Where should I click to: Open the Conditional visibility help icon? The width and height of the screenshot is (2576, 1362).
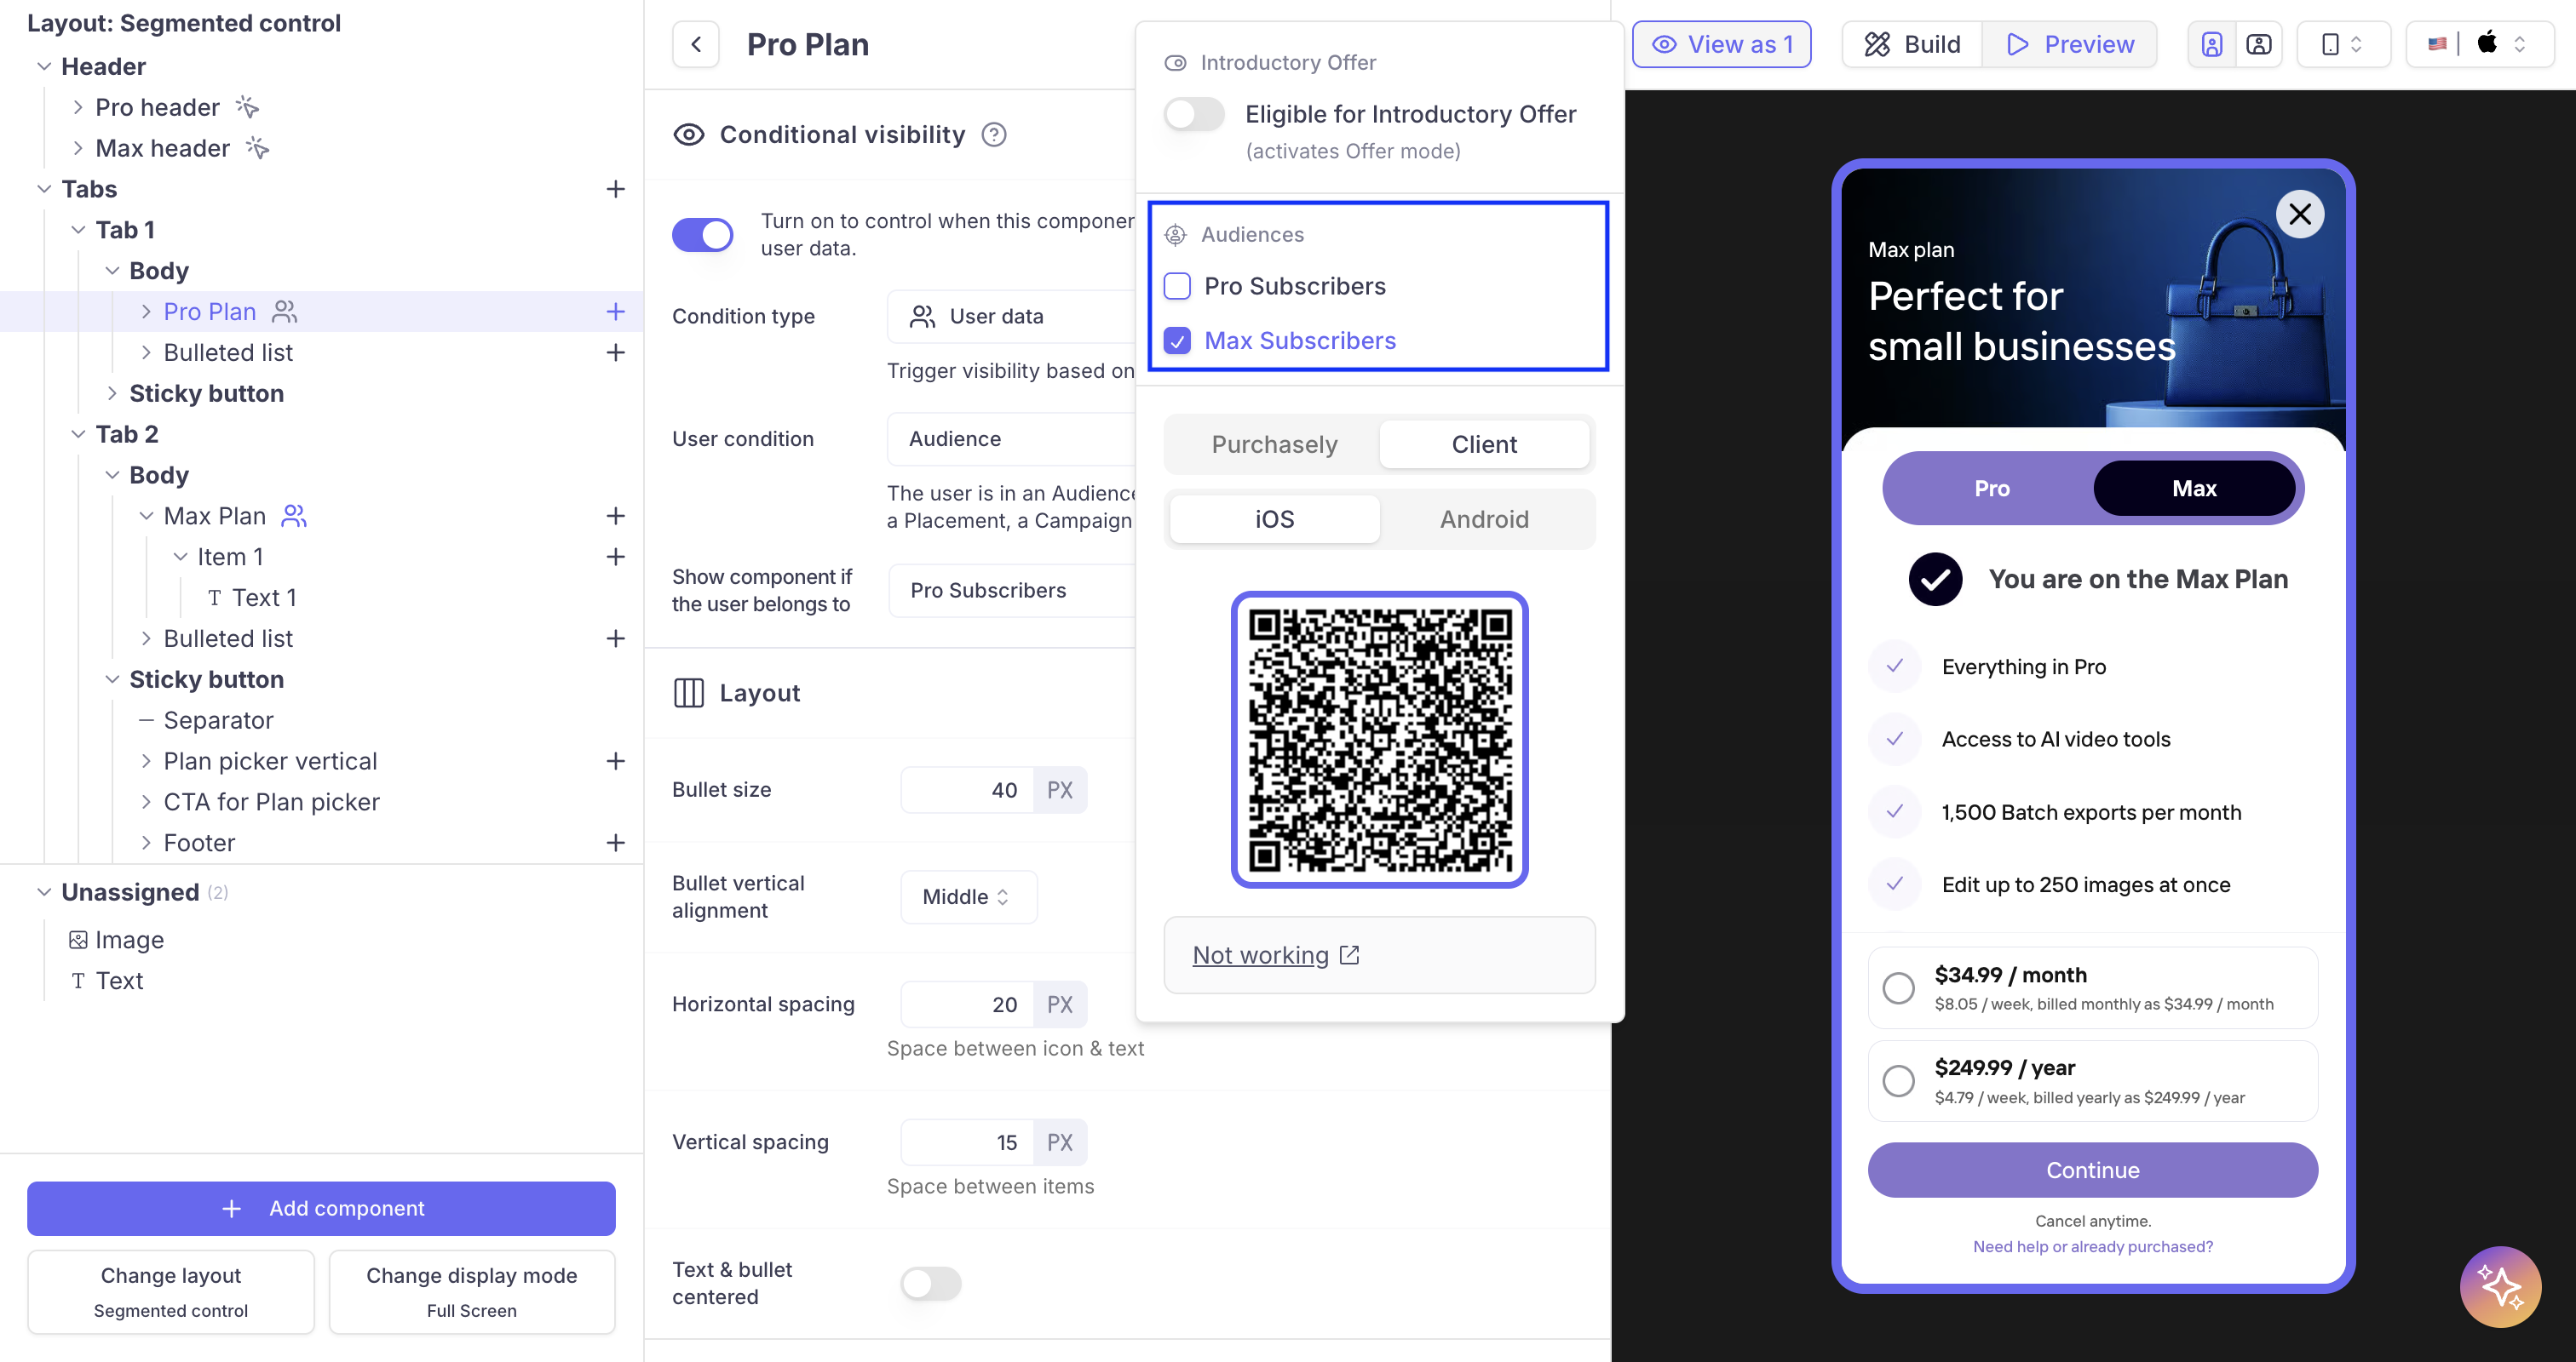[993, 134]
